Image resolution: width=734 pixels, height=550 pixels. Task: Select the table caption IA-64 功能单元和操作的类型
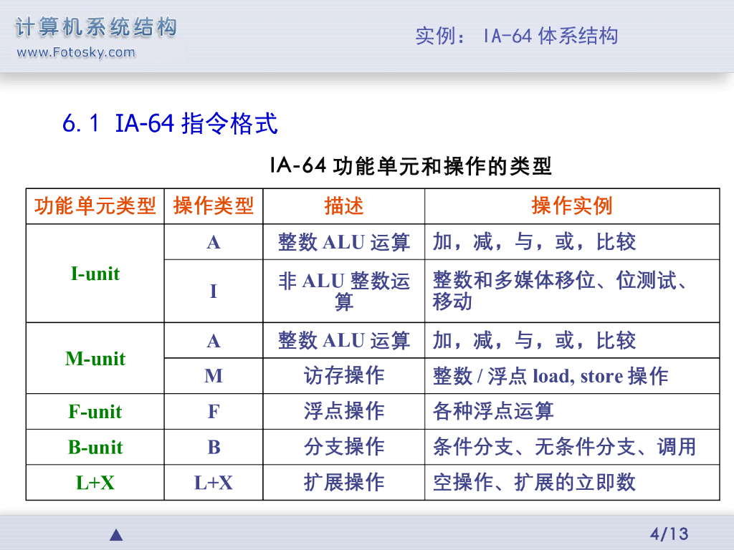pyautogui.click(x=411, y=166)
